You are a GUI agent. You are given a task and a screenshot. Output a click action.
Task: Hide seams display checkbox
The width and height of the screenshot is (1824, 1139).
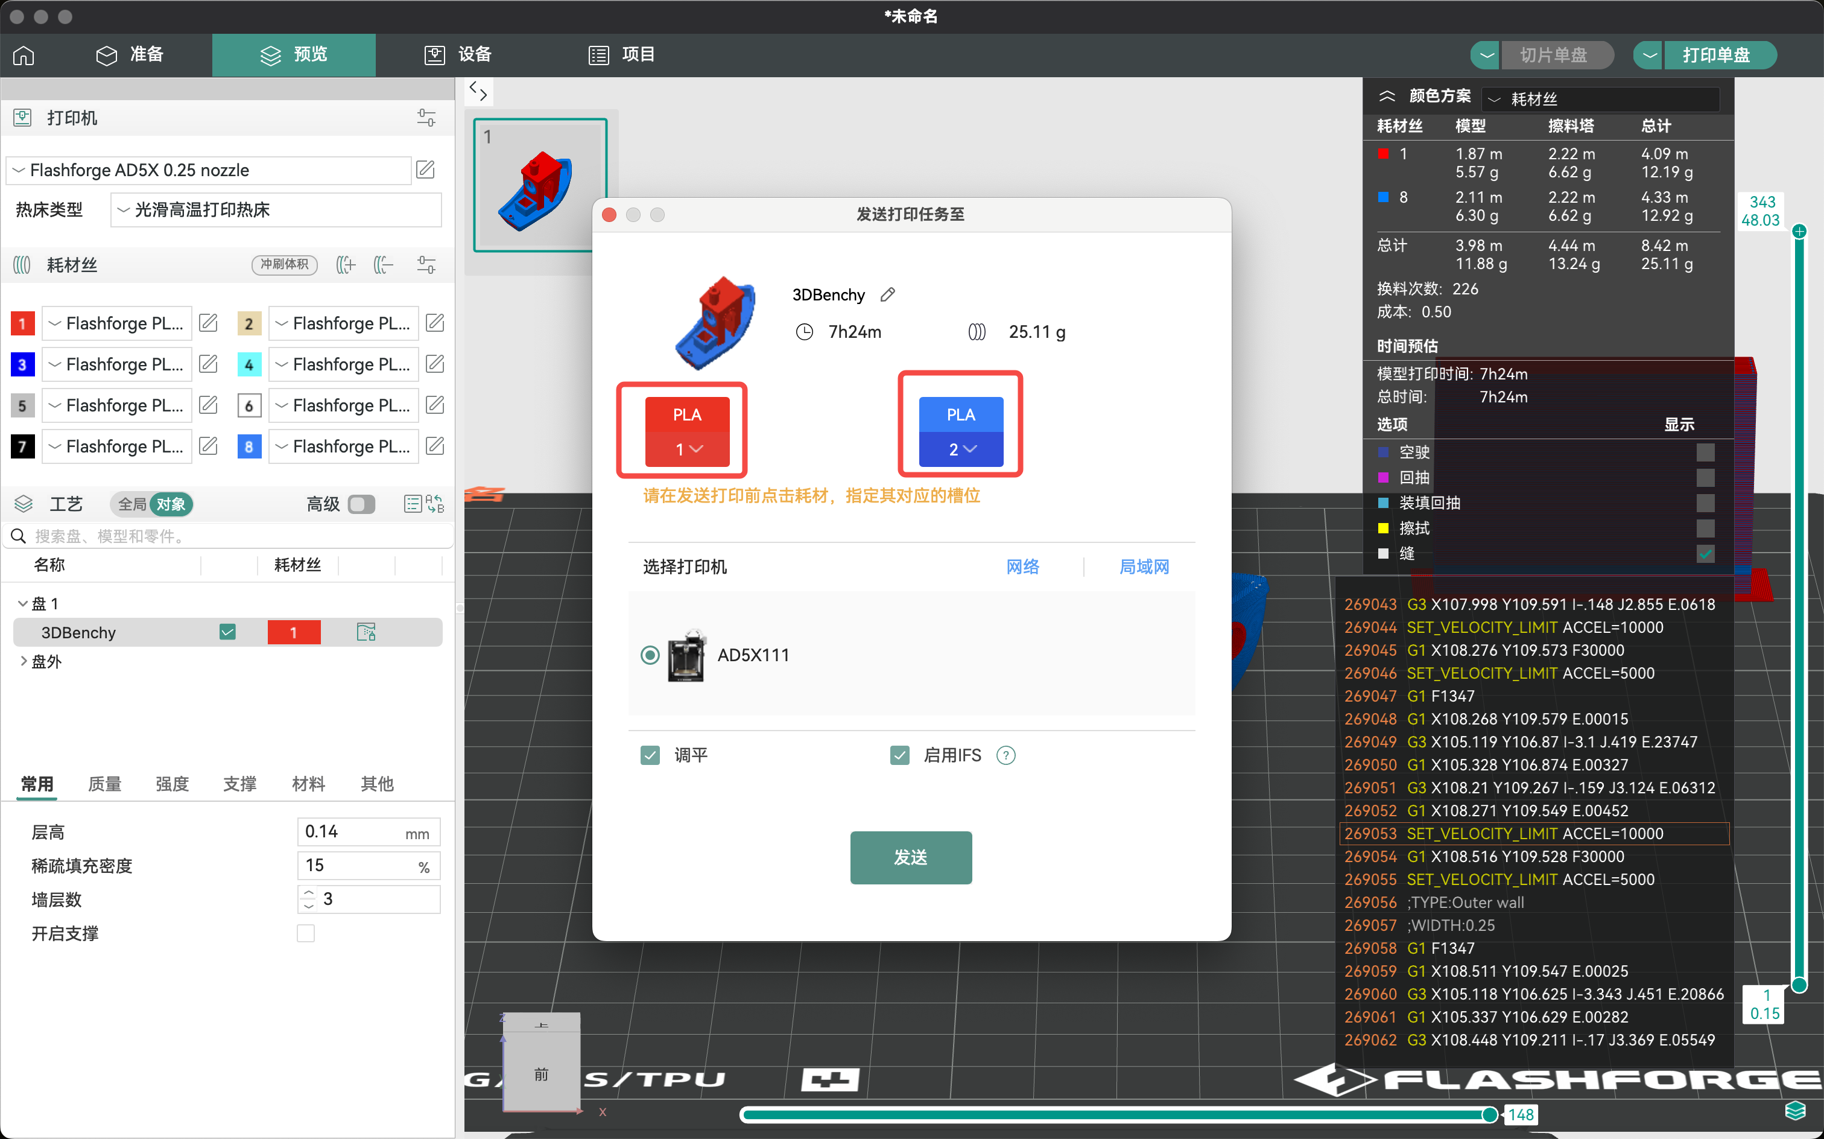pyautogui.click(x=1706, y=554)
